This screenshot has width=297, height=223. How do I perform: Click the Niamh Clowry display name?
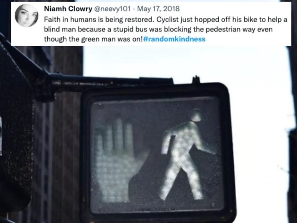[x=68, y=9]
